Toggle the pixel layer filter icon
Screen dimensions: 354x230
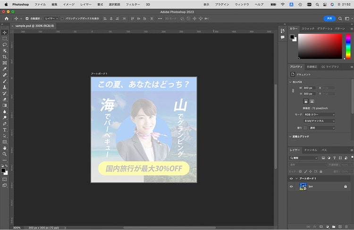tap(323, 158)
